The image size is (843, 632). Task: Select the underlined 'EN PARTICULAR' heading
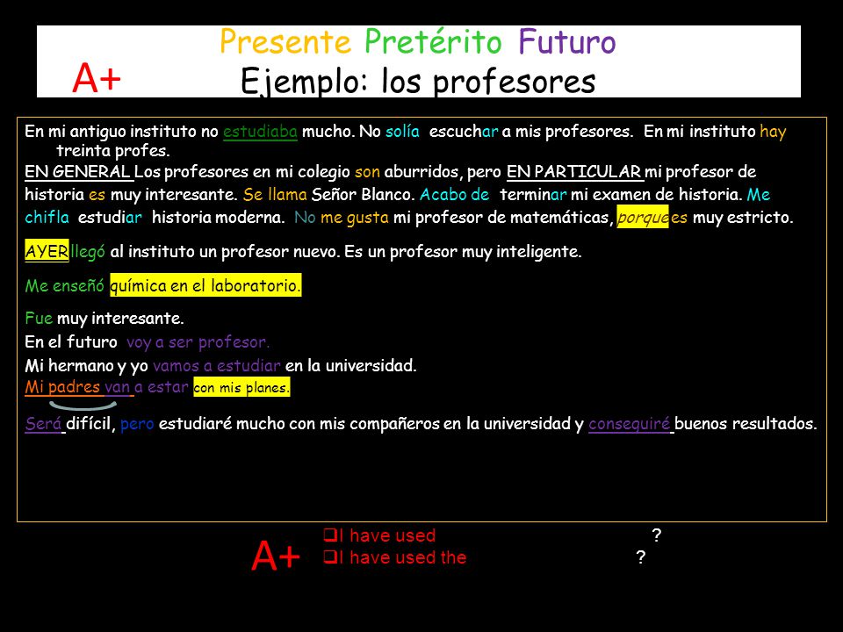point(573,171)
